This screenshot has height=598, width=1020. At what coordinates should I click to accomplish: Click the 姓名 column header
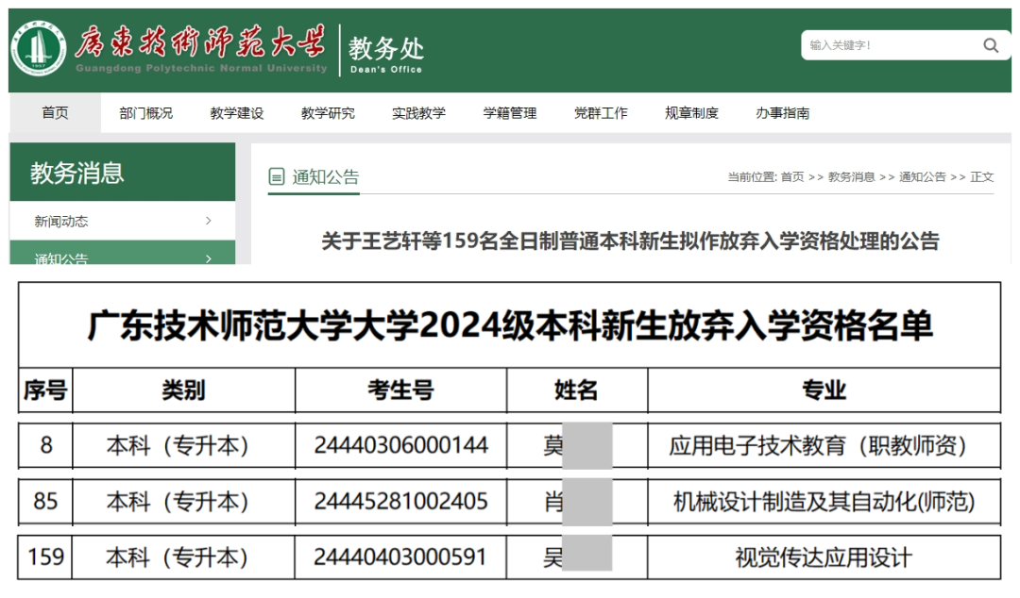pos(576,390)
